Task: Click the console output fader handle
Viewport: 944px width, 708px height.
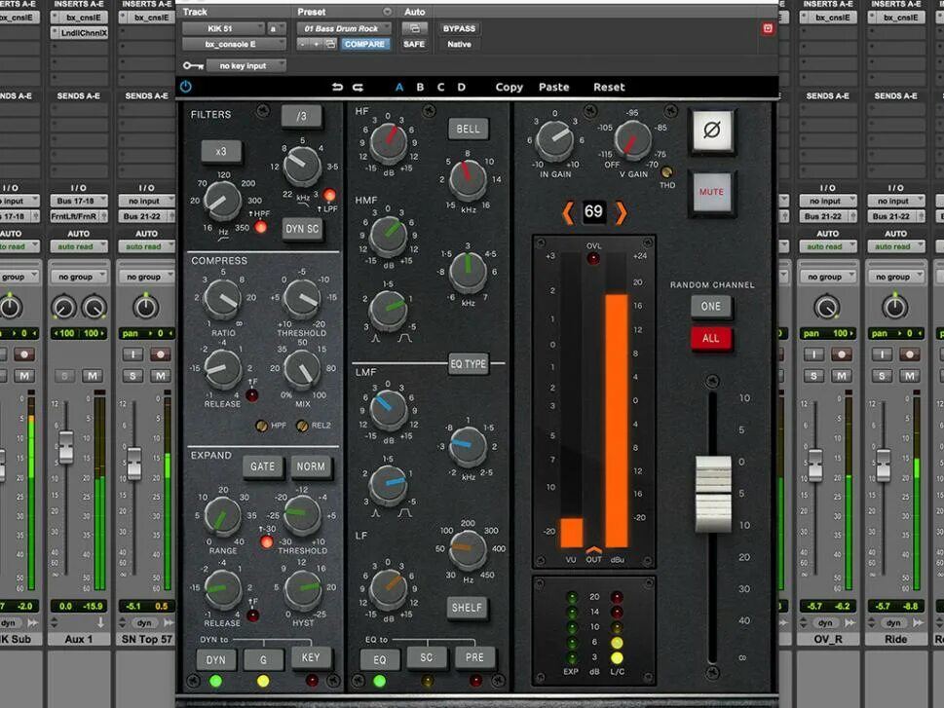Action: pyautogui.click(x=713, y=495)
